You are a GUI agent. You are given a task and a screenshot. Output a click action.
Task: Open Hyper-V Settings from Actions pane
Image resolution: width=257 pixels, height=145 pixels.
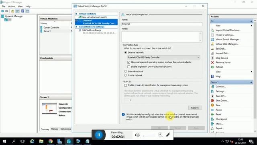point(225,35)
